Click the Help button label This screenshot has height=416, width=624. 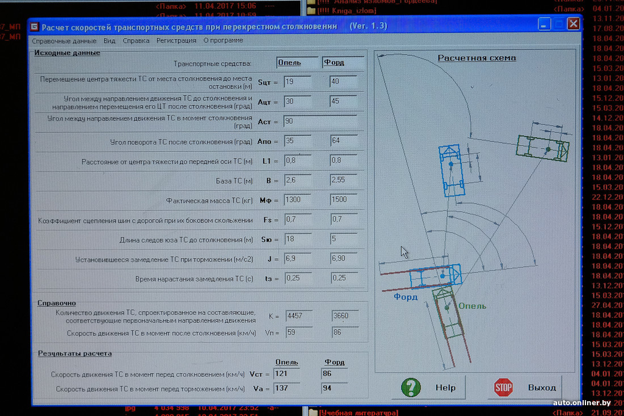[445, 387]
